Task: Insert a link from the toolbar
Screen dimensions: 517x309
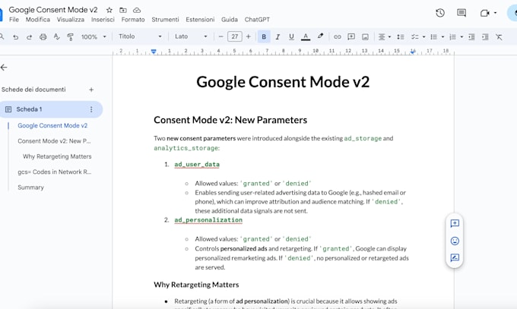Action: tap(338, 37)
